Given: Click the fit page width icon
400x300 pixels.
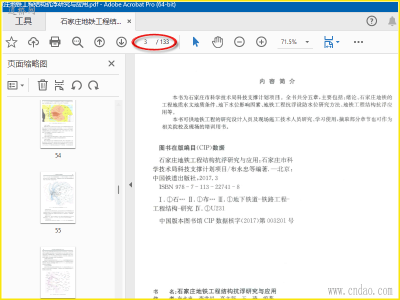Looking at the screenshot, I should (328, 42).
